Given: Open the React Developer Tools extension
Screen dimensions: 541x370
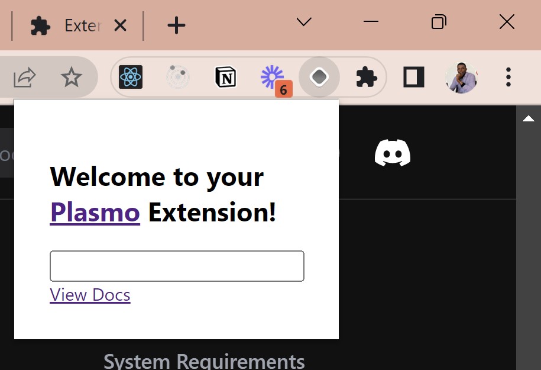Looking at the screenshot, I should pos(131,77).
